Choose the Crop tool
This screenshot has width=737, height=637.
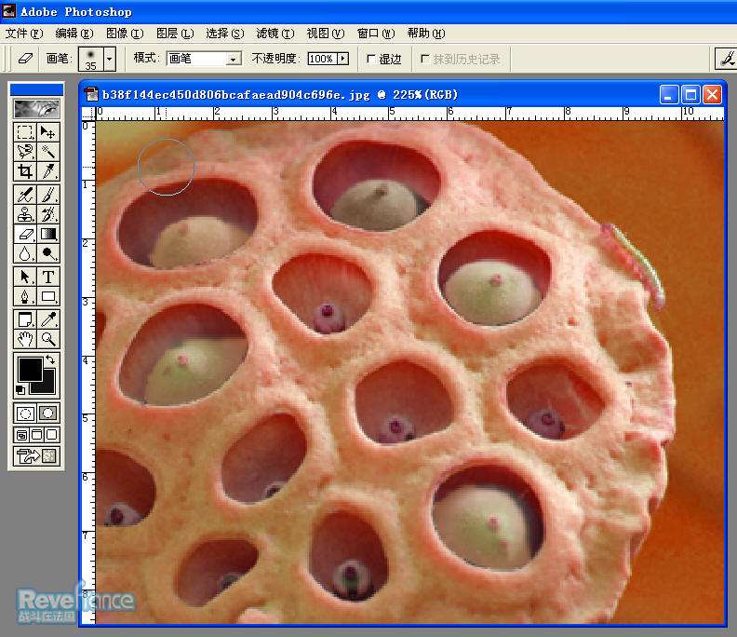coord(25,171)
